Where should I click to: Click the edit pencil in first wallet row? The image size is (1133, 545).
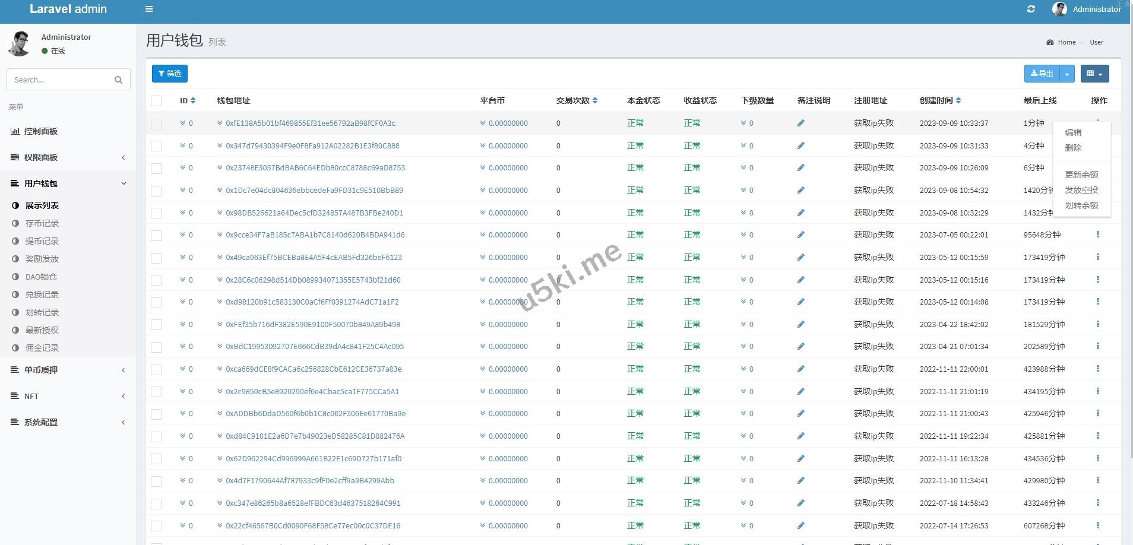tap(800, 123)
